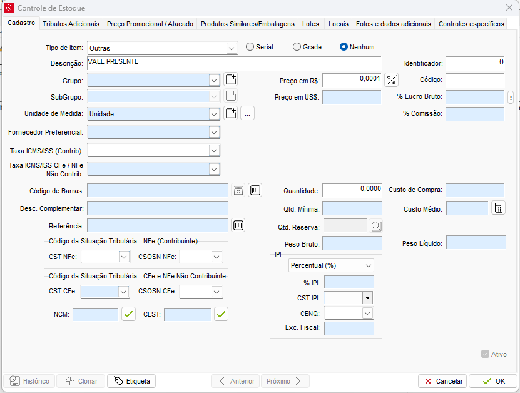Switch to the Tributos Adicionais tab
The image size is (520, 393).
tap(71, 24)
